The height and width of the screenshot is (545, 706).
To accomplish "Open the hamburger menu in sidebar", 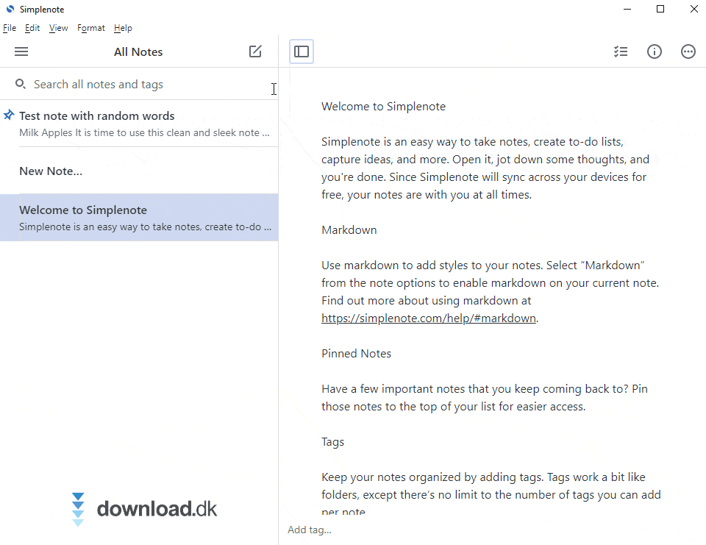I will point(21,51).
